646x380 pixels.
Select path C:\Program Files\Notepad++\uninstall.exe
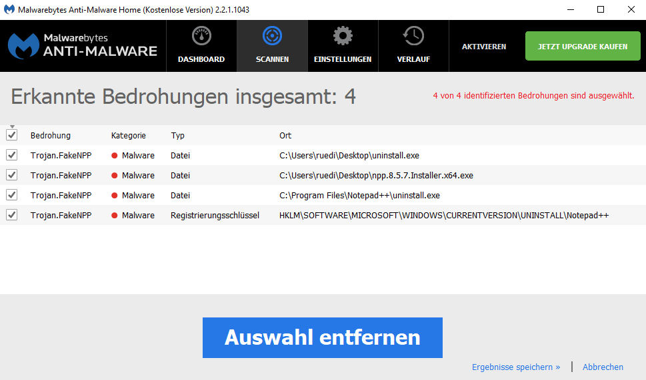(359, 196)
